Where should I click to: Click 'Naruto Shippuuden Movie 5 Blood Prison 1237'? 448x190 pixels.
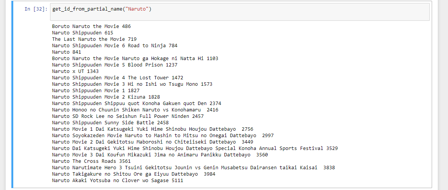[115, 65]
